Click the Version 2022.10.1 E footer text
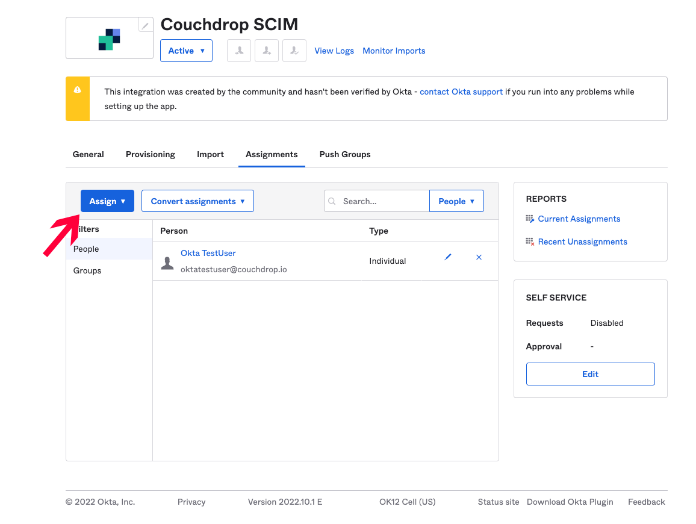 tap(285, 502)
